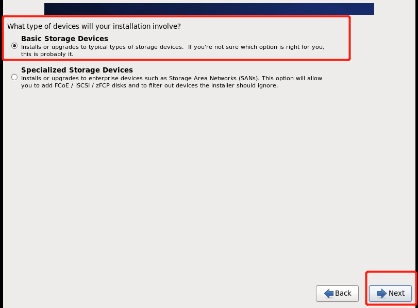Click the Back button

337,294
